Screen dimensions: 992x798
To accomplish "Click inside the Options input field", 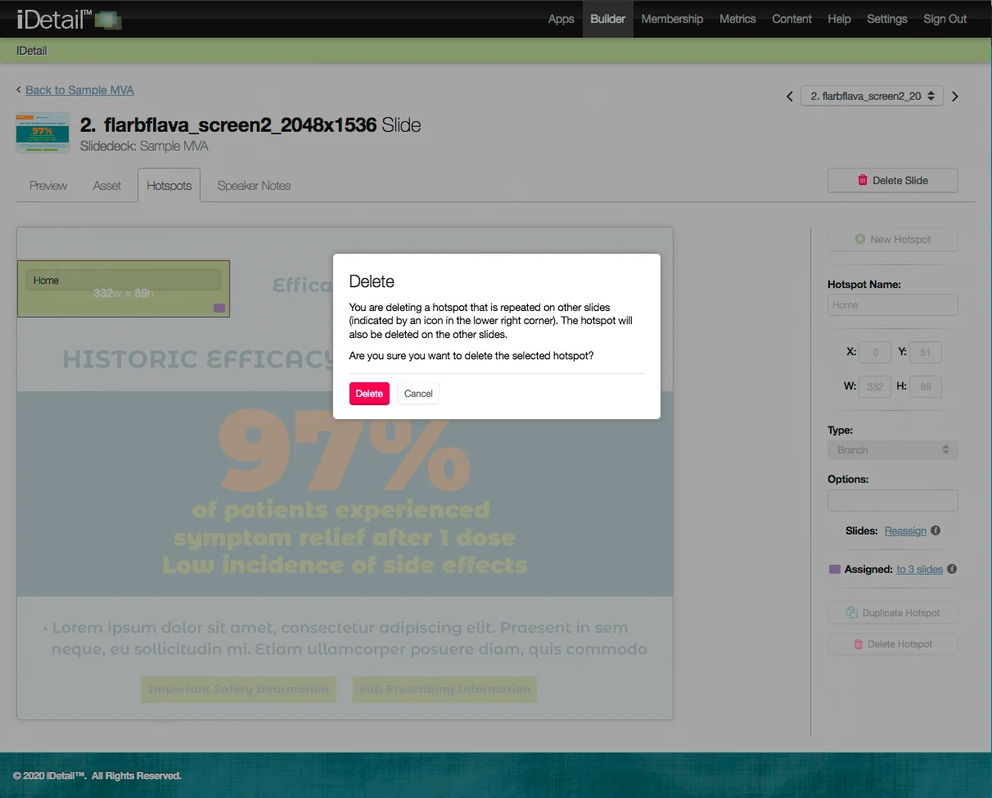I will pos(892,500).
